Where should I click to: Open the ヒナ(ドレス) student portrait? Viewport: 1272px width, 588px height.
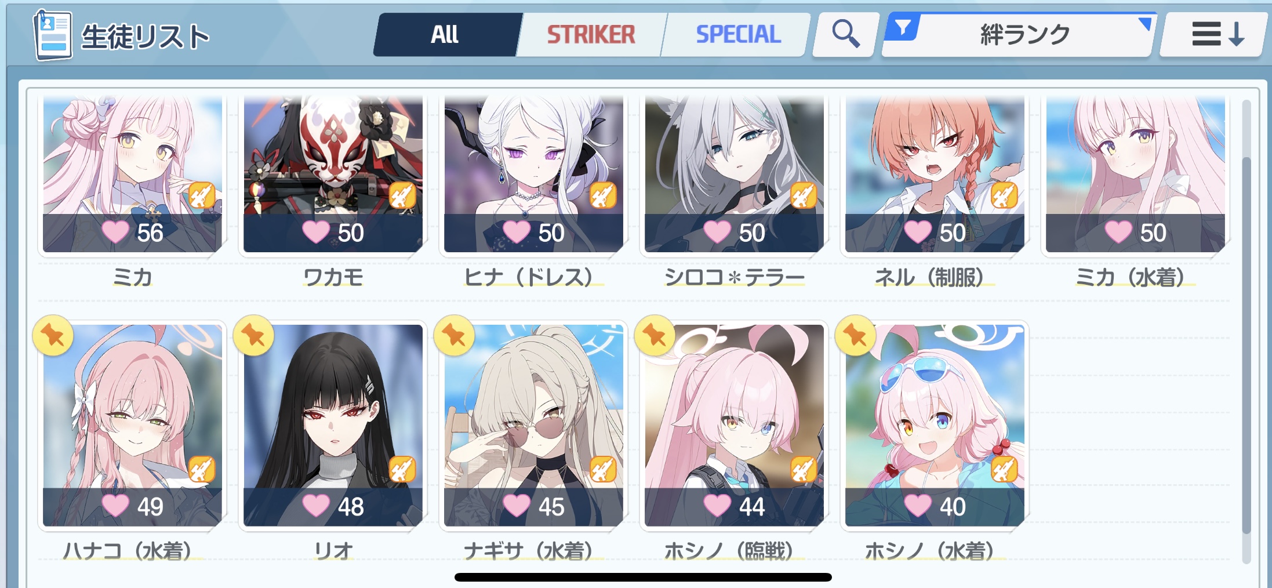point(533,174)
